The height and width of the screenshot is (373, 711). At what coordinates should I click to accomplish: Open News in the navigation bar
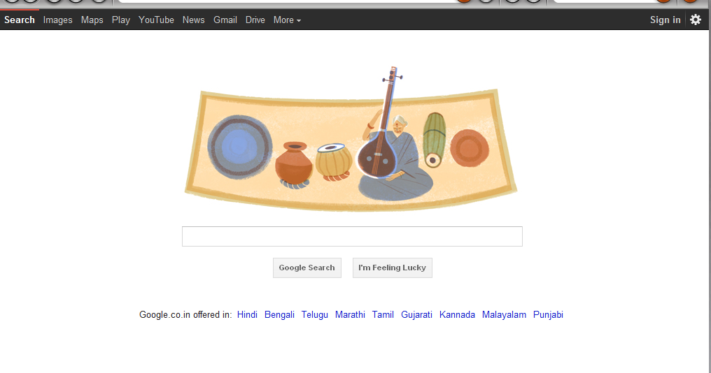point(193,20)
